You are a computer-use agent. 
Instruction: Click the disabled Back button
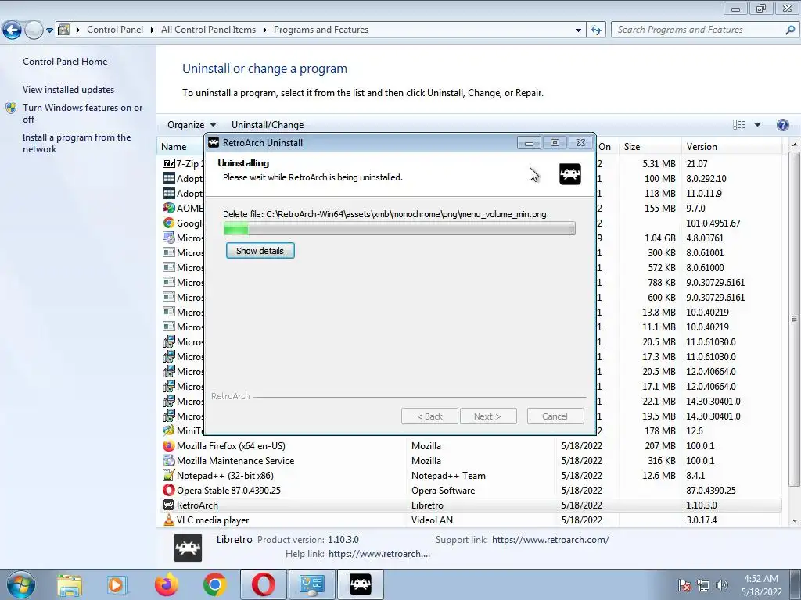[x=429, y=416]
